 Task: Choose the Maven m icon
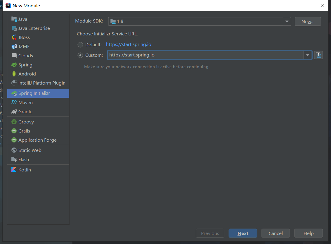pyautogui.click(x=14, y=102)
